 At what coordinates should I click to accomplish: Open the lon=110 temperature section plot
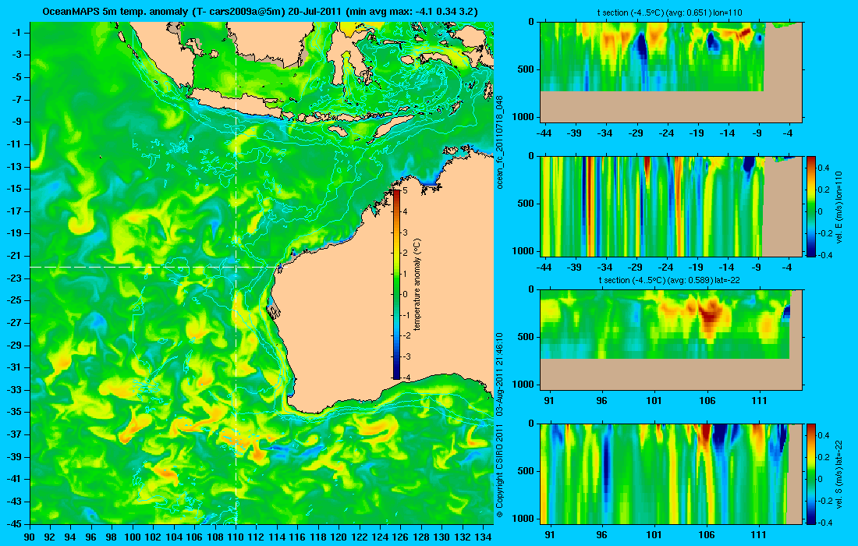[x=671, y=72]
